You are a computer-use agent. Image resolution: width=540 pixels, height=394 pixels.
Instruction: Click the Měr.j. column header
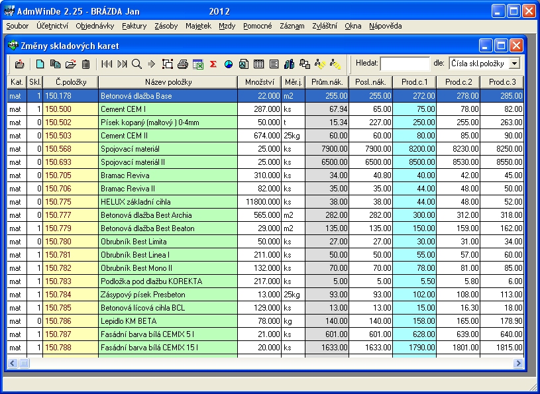click(x=293, y=82)
